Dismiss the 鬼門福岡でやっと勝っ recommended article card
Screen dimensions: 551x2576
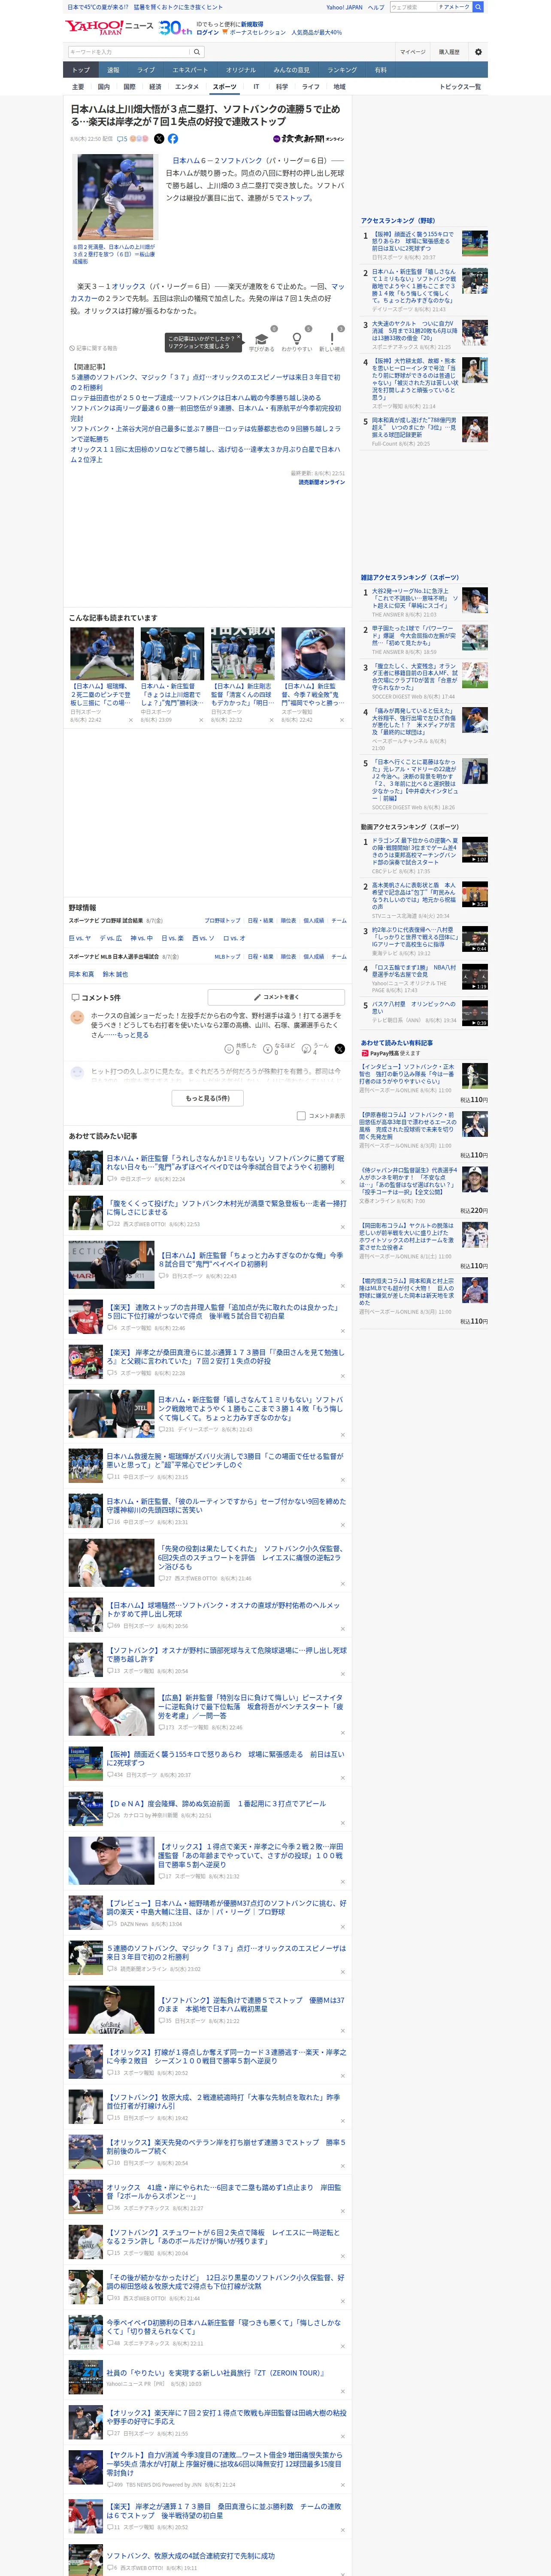click(341, 719)
